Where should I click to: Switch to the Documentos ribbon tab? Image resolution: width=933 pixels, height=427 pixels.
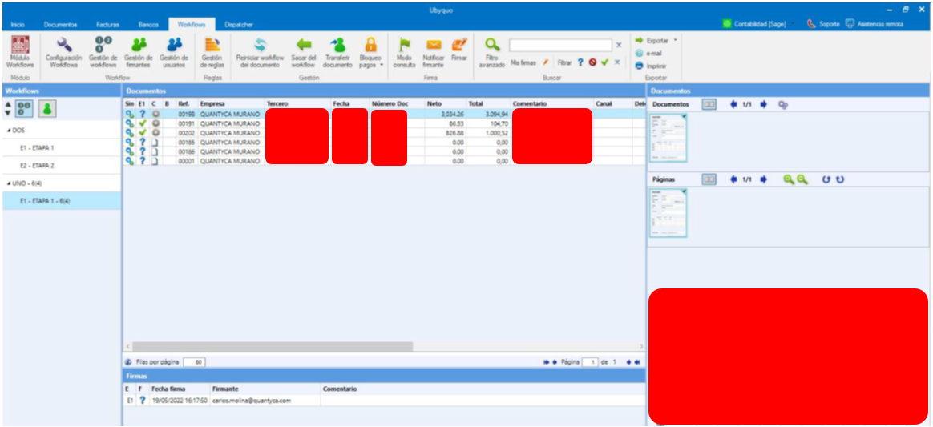coord(60,24)
